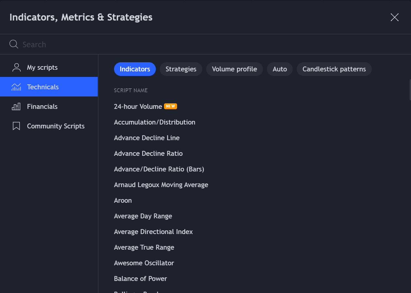Click the magnifying glass search icon
This screenshot has width=411, height=293.
click(14, 44)
